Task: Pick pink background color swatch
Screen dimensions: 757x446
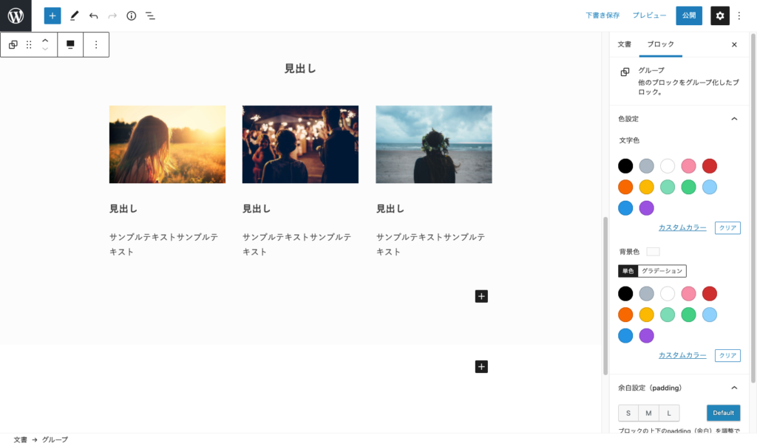Action: [x=688, y=293]
